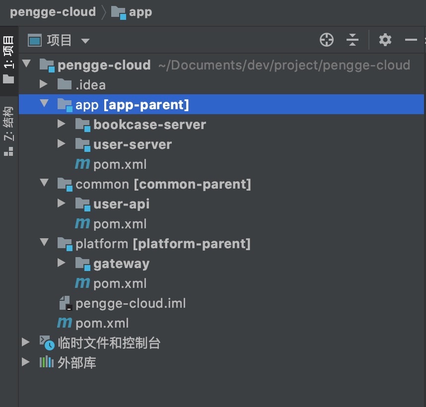Select pom.xml under common module
Image resolution: width=426 pixels, height=407 pixels.
coord(120,224)
